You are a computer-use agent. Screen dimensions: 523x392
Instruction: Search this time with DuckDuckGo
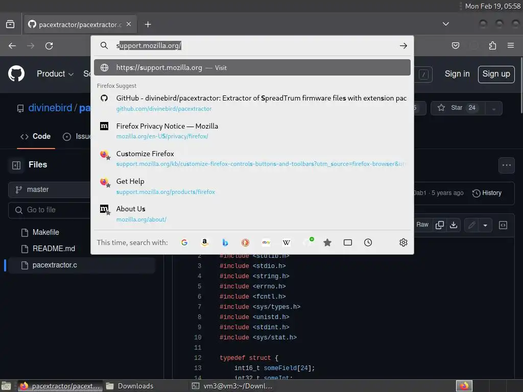tap(246, 242)
